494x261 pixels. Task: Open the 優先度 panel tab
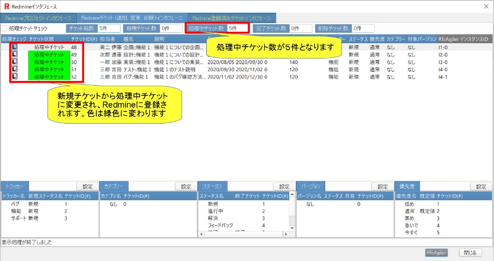coord(407,186)
